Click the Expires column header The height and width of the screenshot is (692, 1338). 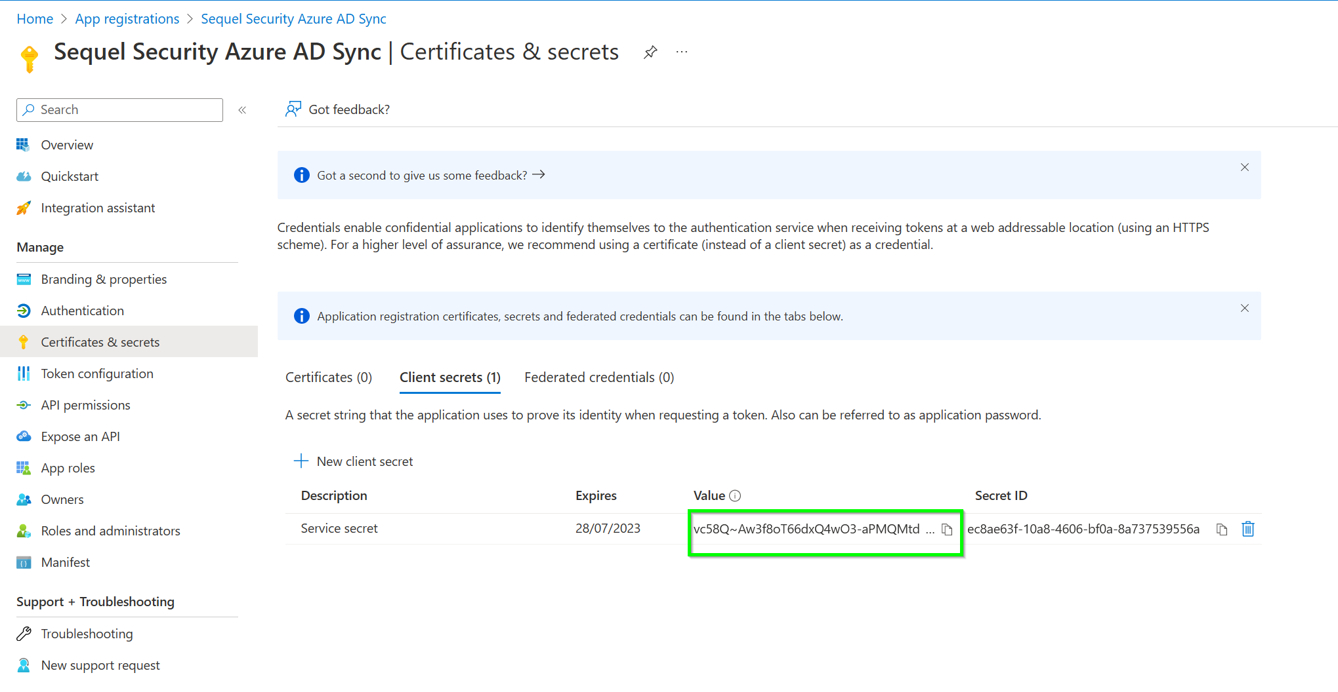point(596,495)
